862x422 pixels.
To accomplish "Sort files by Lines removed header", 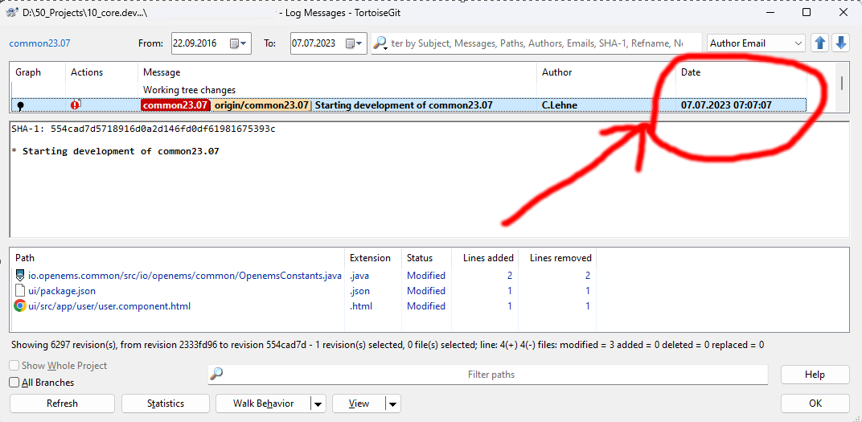I will click(x=557, y=258).
